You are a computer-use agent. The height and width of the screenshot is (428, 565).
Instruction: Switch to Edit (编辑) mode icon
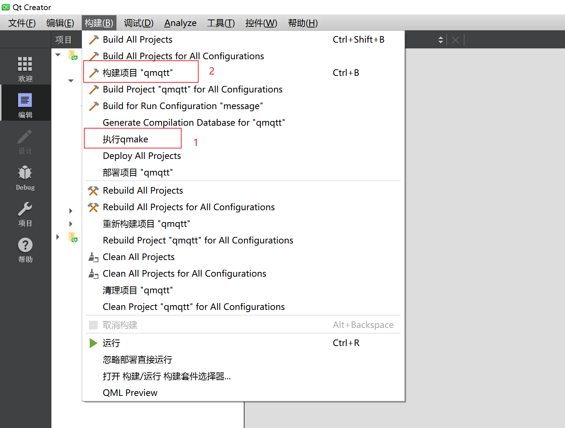25,103
